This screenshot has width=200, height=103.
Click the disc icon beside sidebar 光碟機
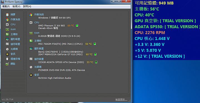coord(7,49)
